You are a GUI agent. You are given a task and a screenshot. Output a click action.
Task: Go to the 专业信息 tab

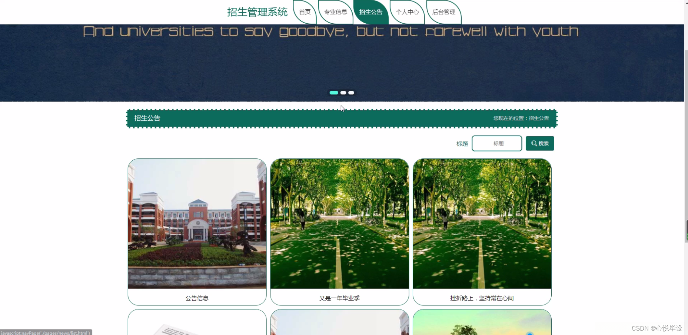click(x=336, y=12)
